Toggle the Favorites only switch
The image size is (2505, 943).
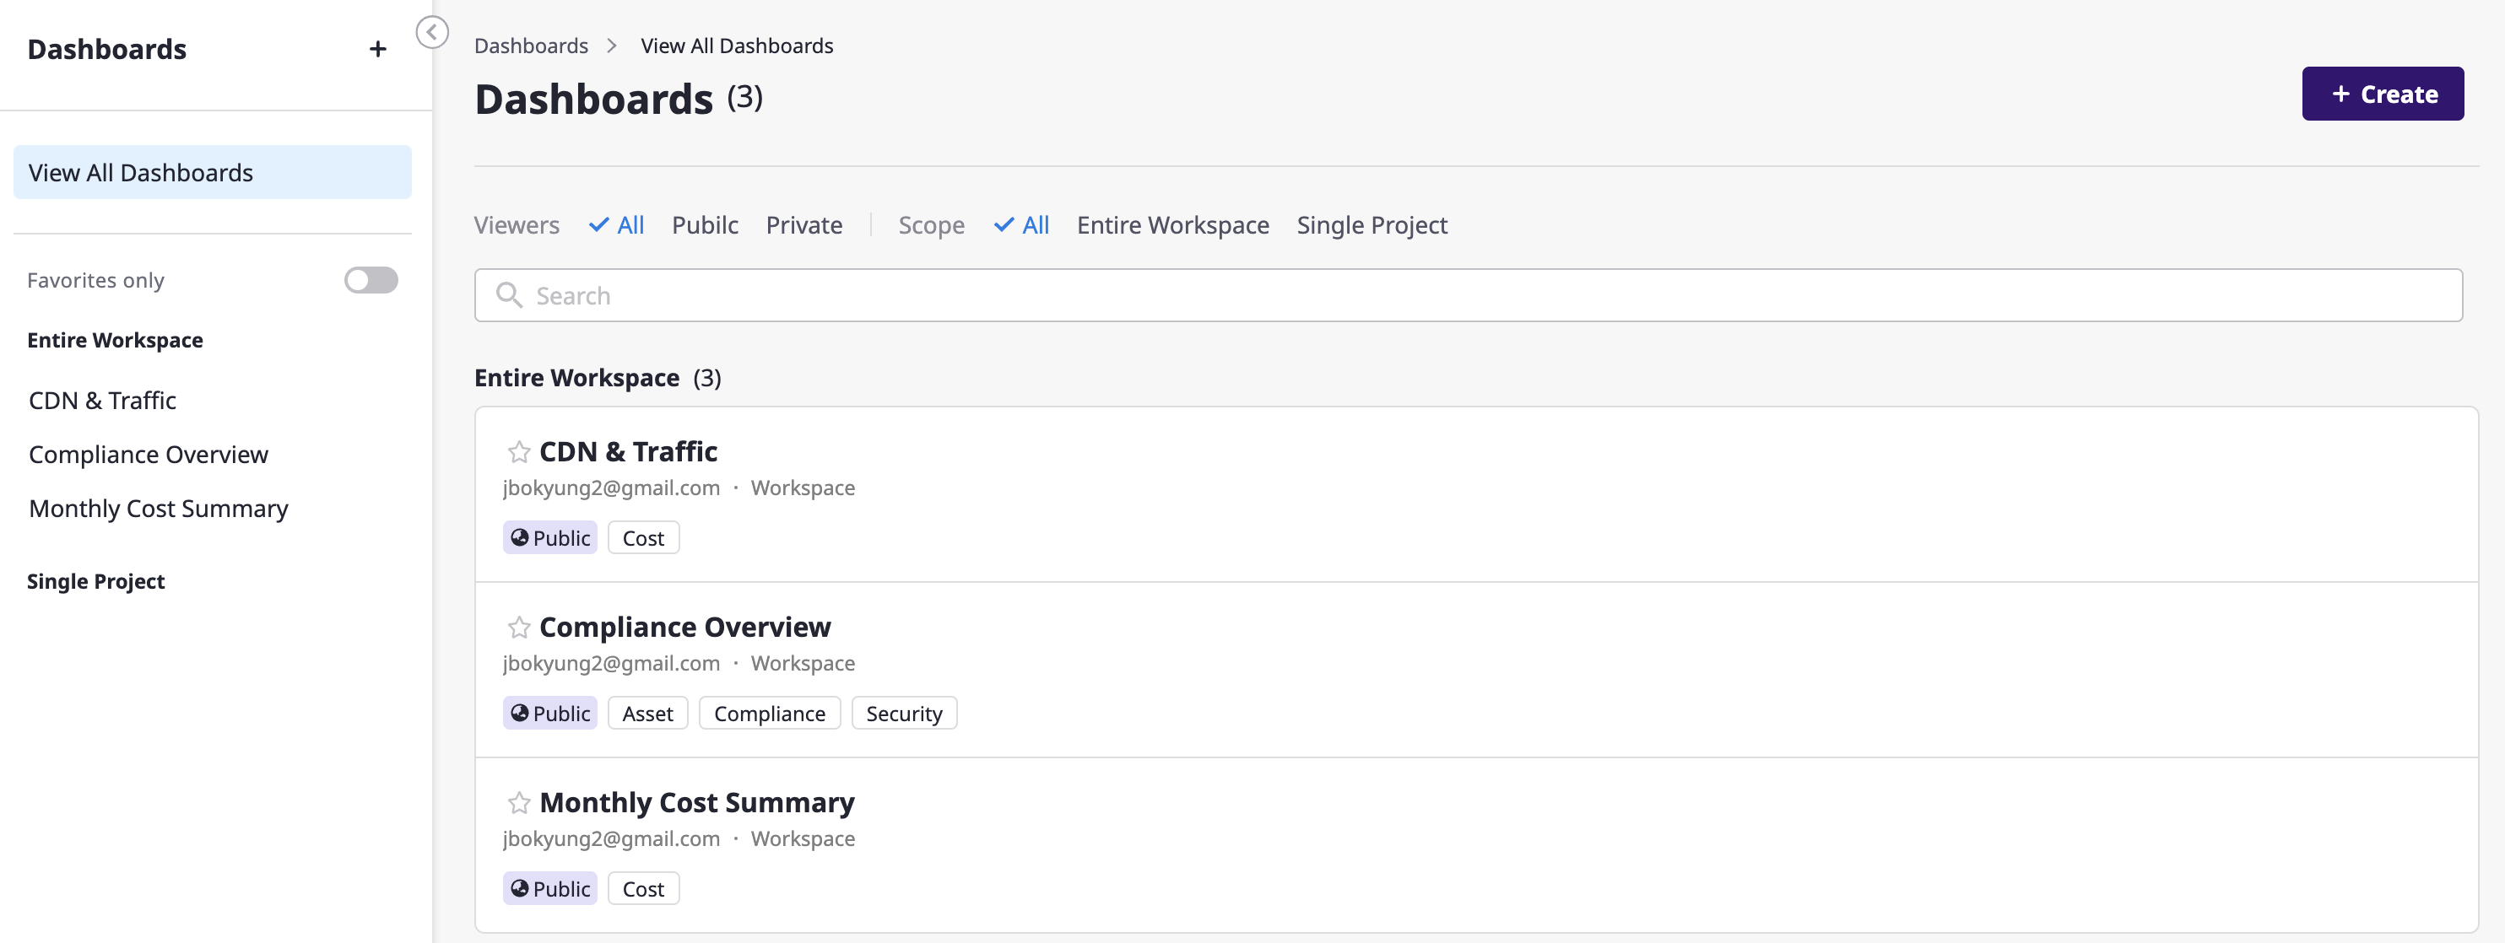[371, 280]
